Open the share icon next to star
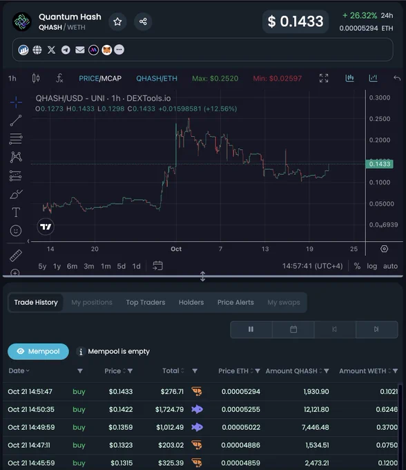This screenshot has height=470, width=406. pyautogui.click(x=143, y=21)
